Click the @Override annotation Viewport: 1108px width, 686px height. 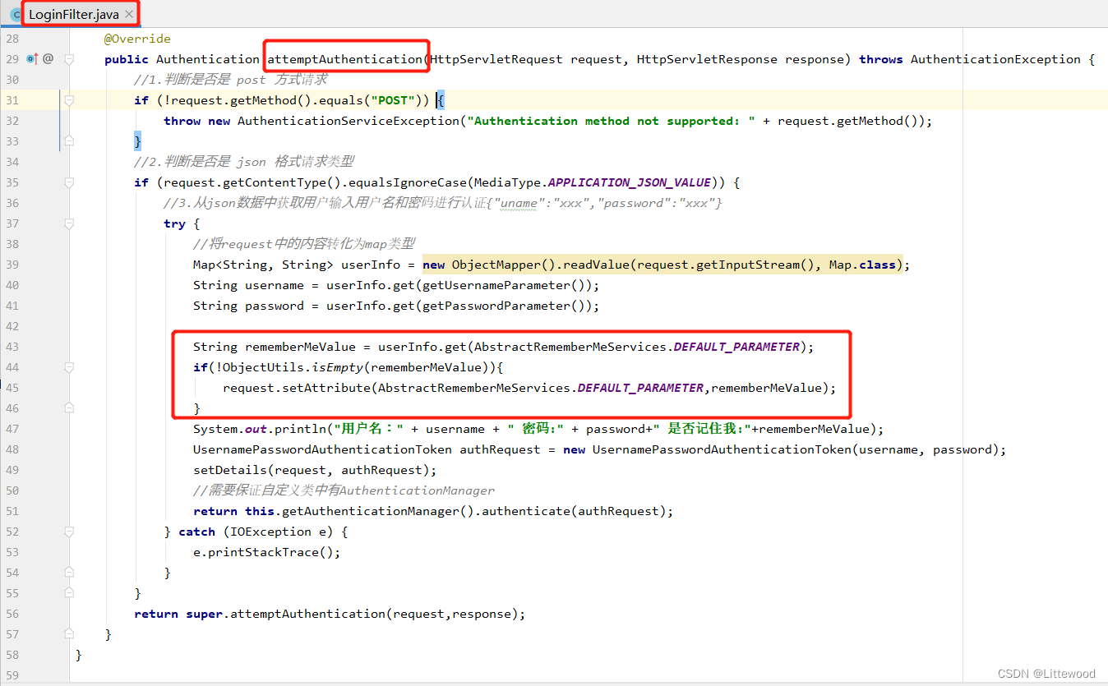[137, 39]
